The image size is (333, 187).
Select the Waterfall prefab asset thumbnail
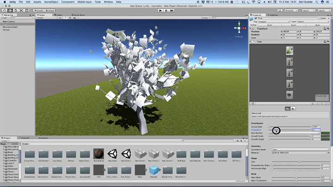coord(154,170)
